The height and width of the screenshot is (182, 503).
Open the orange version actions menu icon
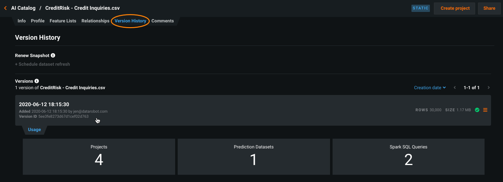click(485, 110)
